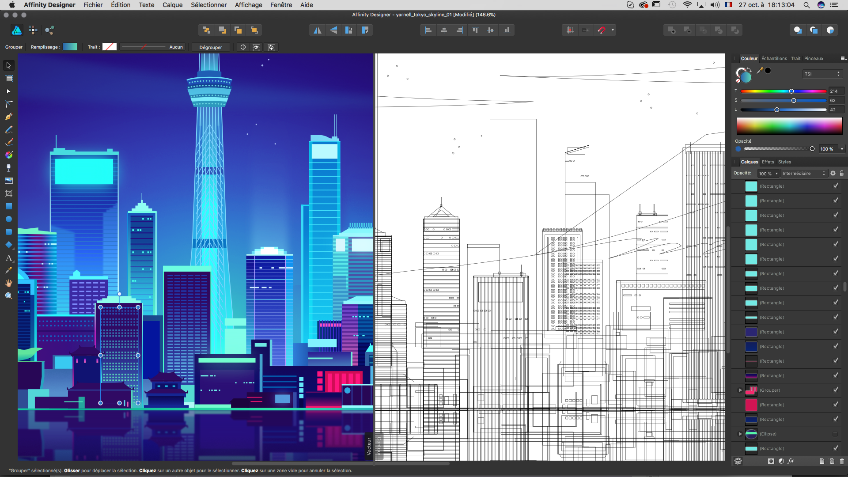The image size is (848, 477).
Task: Click the Remplissage fill color swatch
Action: (x=70, y=47)
